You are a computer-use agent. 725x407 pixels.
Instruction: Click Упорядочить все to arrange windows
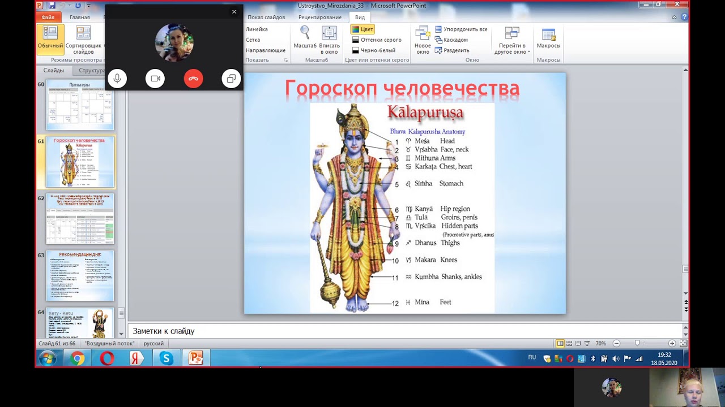(461, 29)
